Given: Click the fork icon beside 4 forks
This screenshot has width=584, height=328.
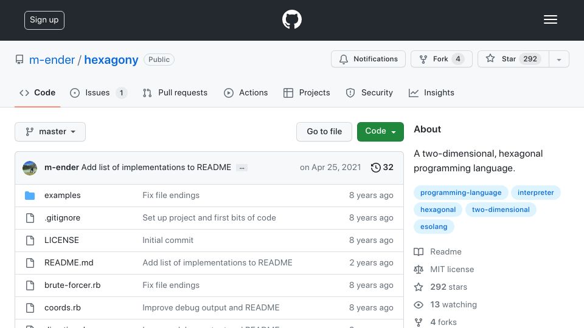Looking at the screenshot, I should pos(419,322).
